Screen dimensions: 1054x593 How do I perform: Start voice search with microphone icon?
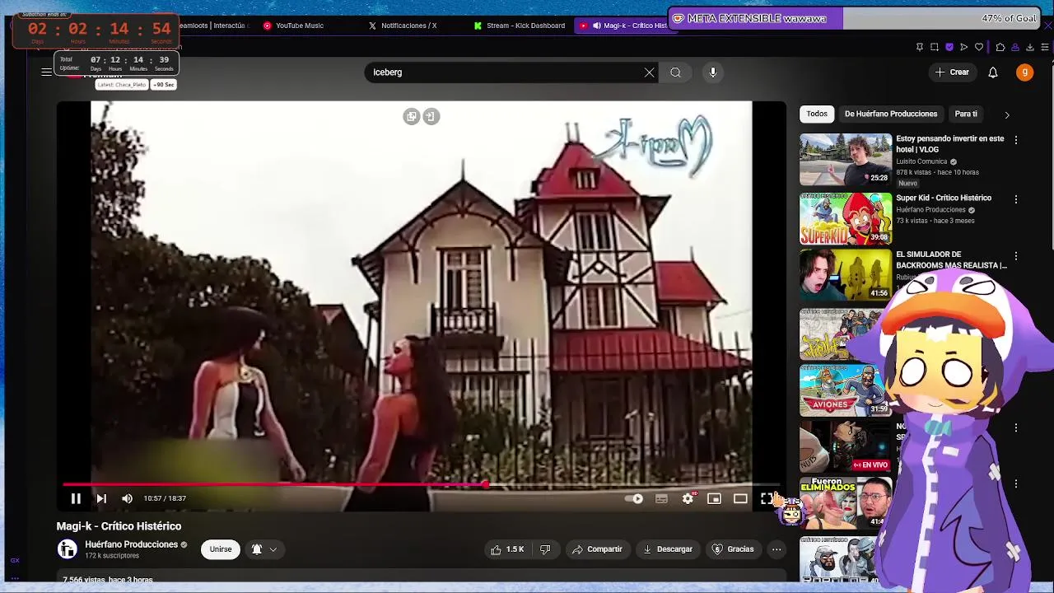click(x=713, y=72)
